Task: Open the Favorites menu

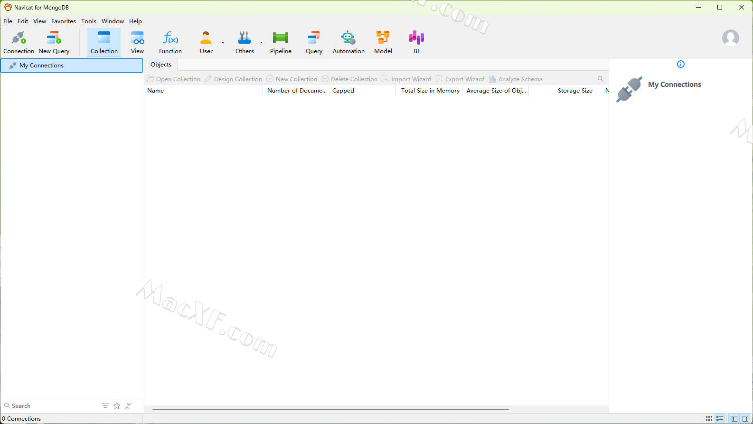Action: click(63, 21)
